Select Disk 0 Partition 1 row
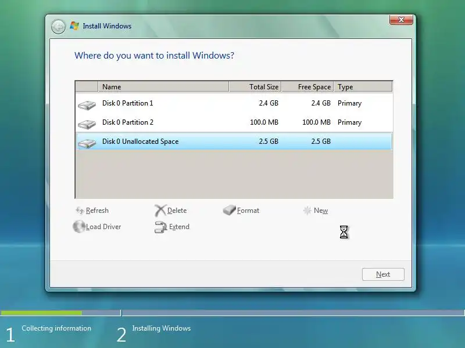465x348 pixels. click(234, 103)
